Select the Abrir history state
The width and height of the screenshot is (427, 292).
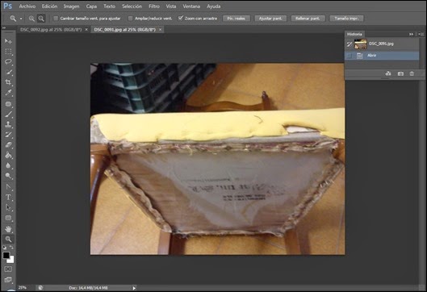click(x=382, y=56)
